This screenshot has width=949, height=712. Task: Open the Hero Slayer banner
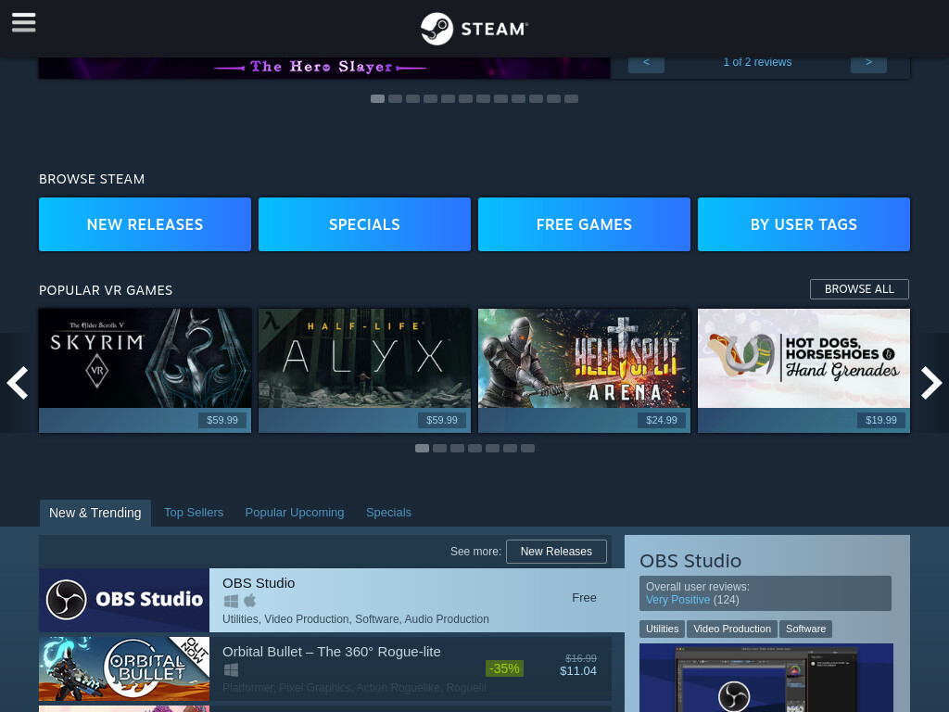pos(324,68)
